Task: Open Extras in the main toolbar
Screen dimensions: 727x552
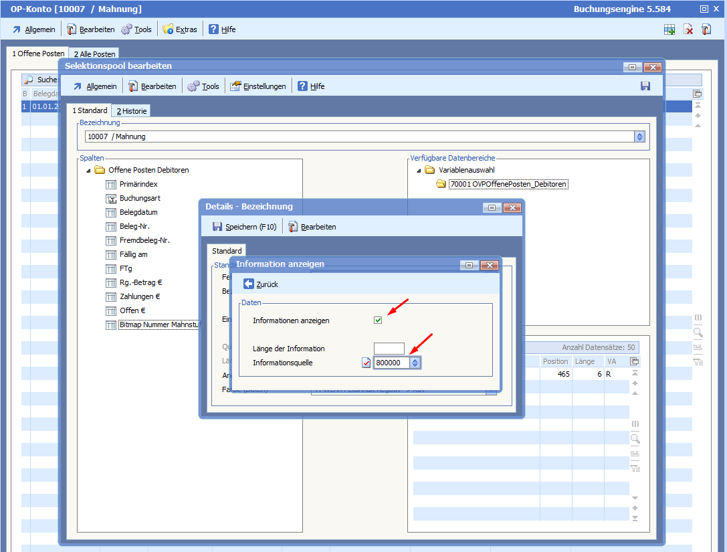Action: [x=181, y=29]
